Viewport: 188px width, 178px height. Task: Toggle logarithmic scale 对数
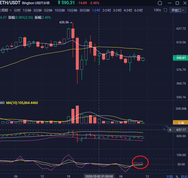point(170,176)
